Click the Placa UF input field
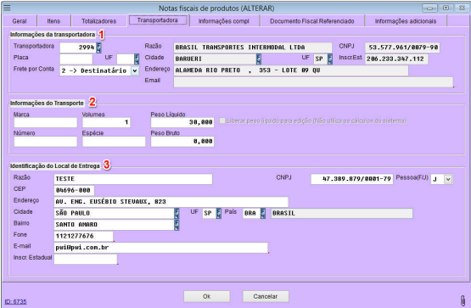The height and width of the screenshot is (308, 471). (x=126, y=59)
